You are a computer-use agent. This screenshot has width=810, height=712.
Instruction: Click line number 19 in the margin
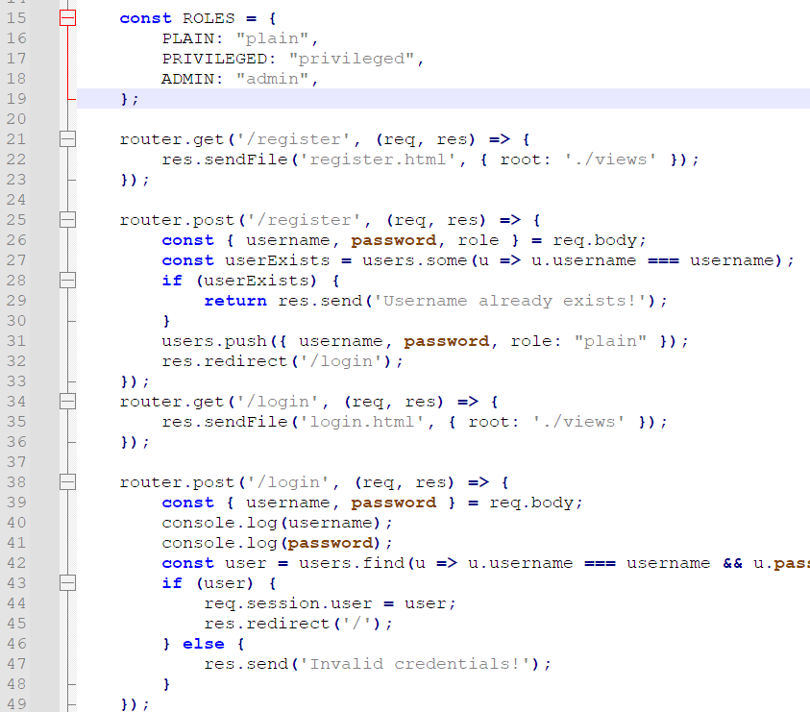pyautogui.click(x=17, y=99)
